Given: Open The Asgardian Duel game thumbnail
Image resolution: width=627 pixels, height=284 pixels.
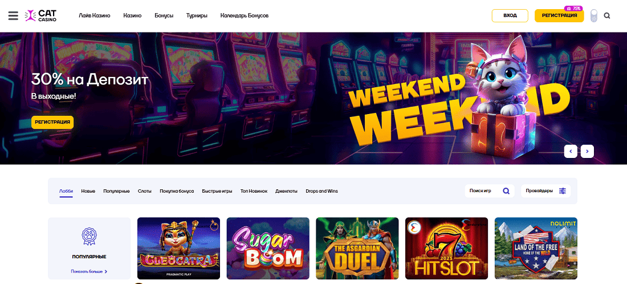Looking at the screenshot, I should (357, 249).
